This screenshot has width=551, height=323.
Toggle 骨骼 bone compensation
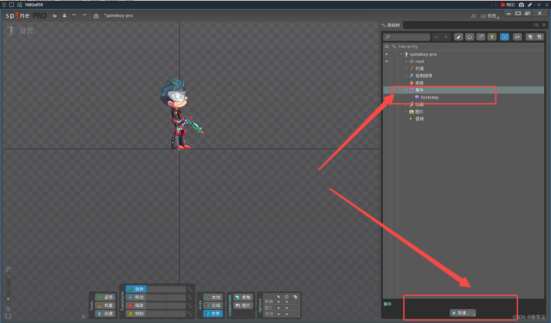tap(243, 298)
